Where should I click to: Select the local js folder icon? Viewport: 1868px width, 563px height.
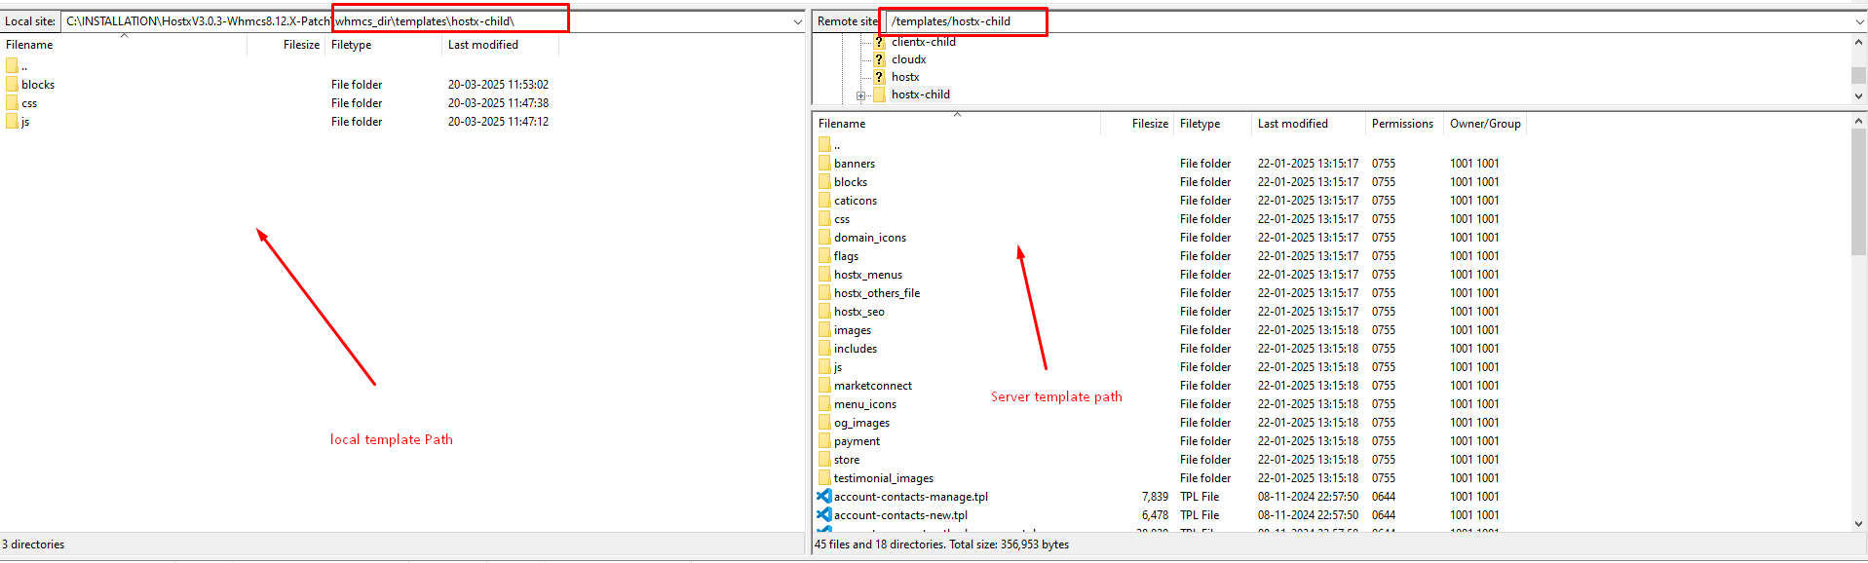pos(12,122)
